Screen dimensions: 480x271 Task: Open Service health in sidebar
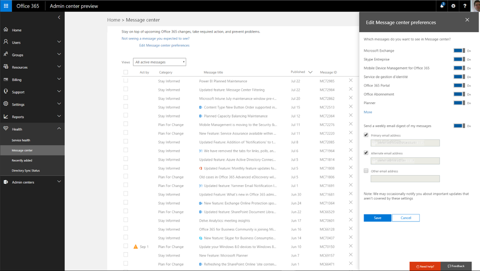tap(21, 140)
